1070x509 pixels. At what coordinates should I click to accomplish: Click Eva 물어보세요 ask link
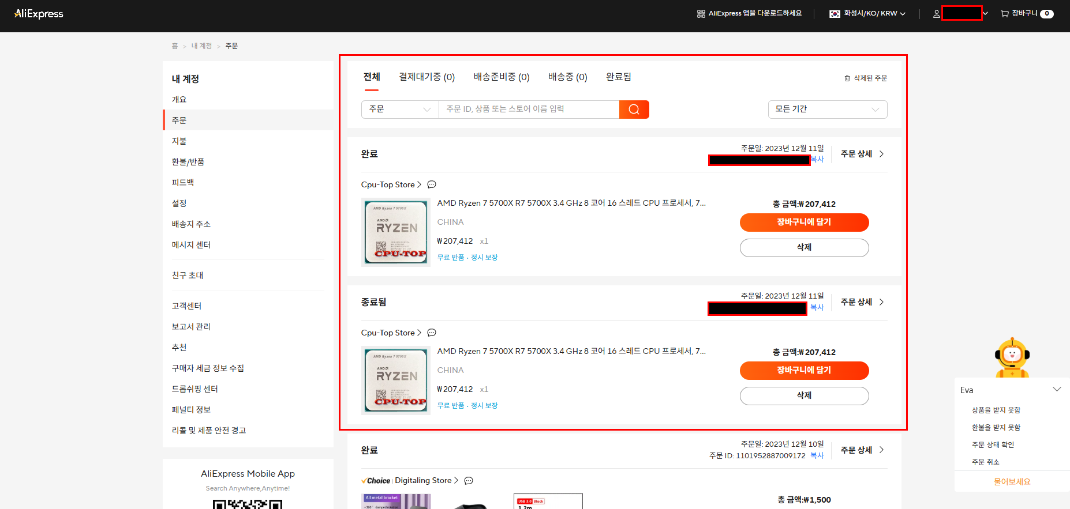1012,481
